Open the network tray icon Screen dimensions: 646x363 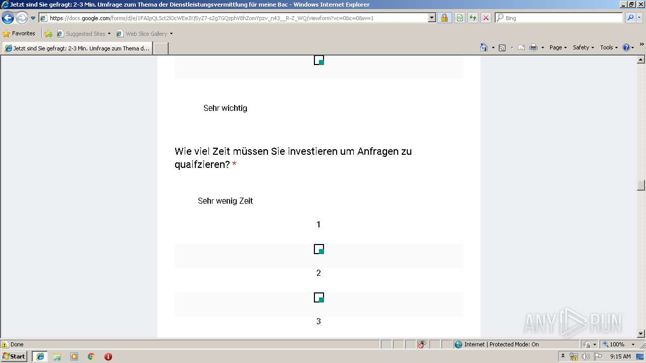coord(574,356)
